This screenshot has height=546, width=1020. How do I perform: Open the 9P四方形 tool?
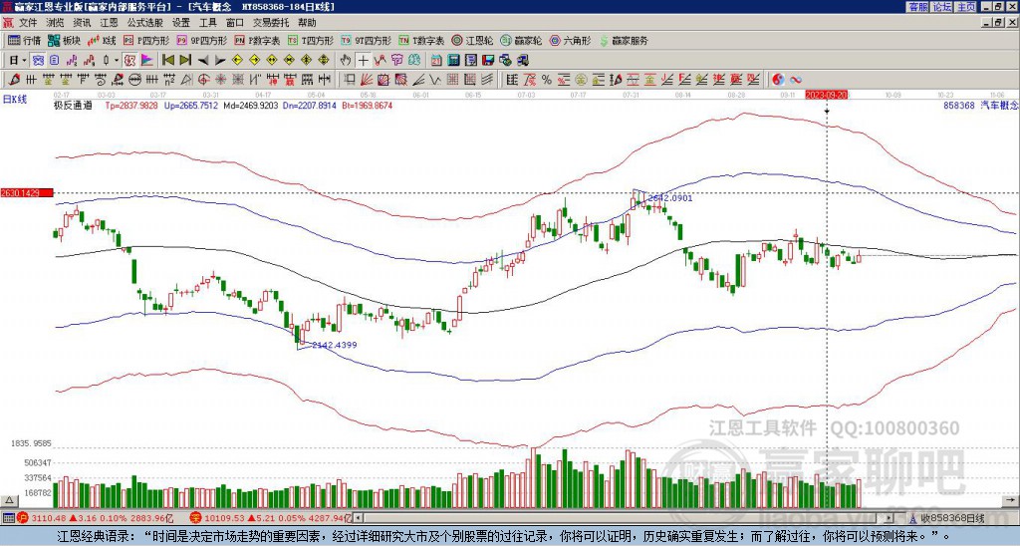click(x=201, y=40)
